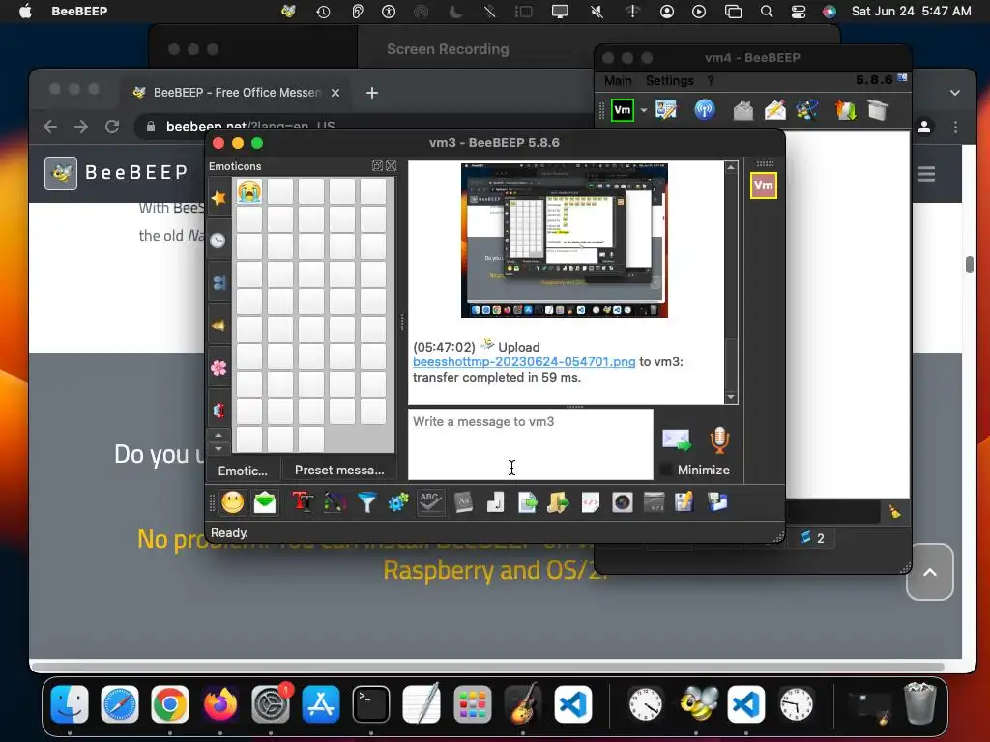The width and height of the screenshot is (990, 742).
Task: Click the green envelope preset messages icon
Action: [265, 502]
